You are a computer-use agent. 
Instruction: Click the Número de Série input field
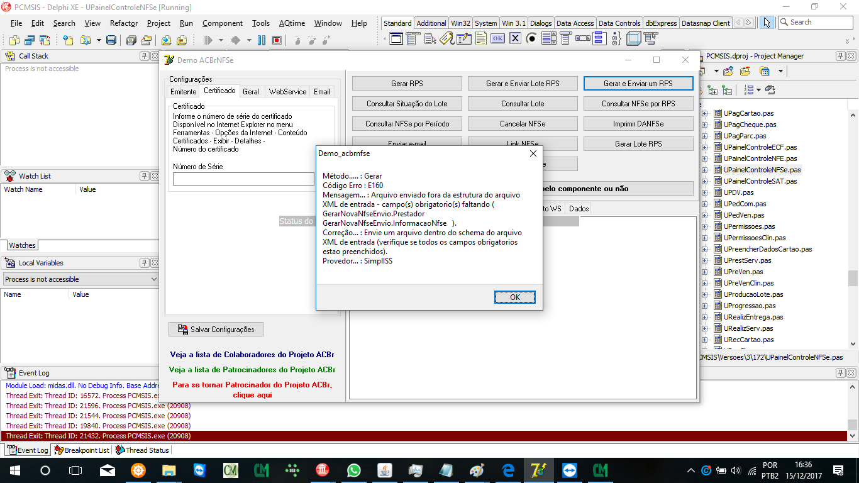(243, 179)
